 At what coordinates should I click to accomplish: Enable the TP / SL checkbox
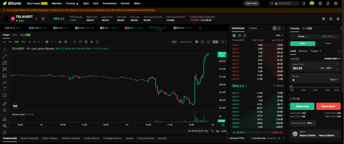pyautogui.click(x=291, y=99)
